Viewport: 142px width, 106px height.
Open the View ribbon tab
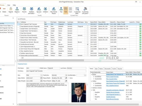[9, 5]
